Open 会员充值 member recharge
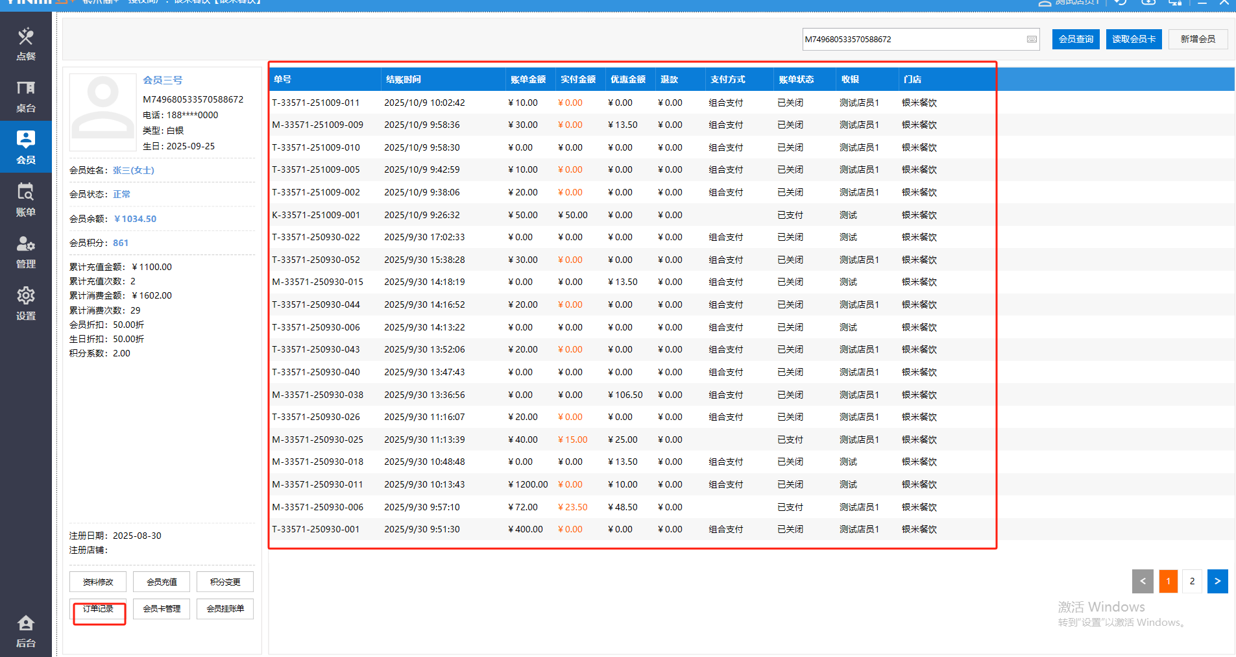Image resolution: width=1236 pixels, height=657 pixels. [x=162, y=582]
